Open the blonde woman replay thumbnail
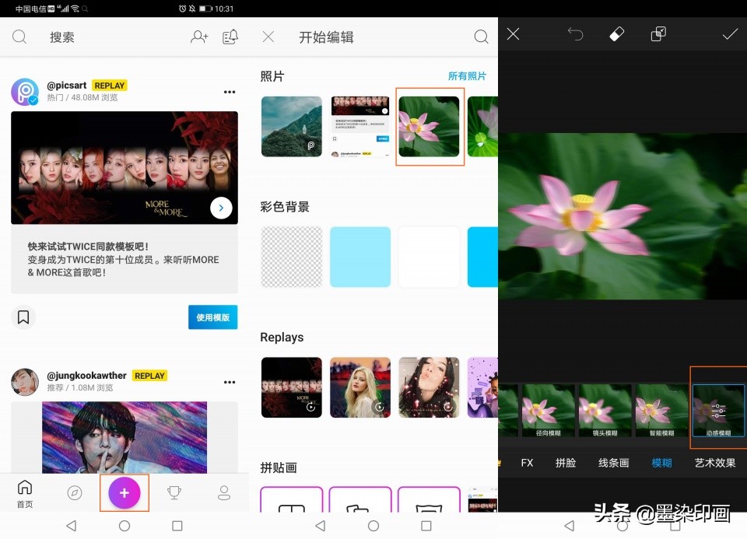Screen dimensions: 747x539 [360, 387]
